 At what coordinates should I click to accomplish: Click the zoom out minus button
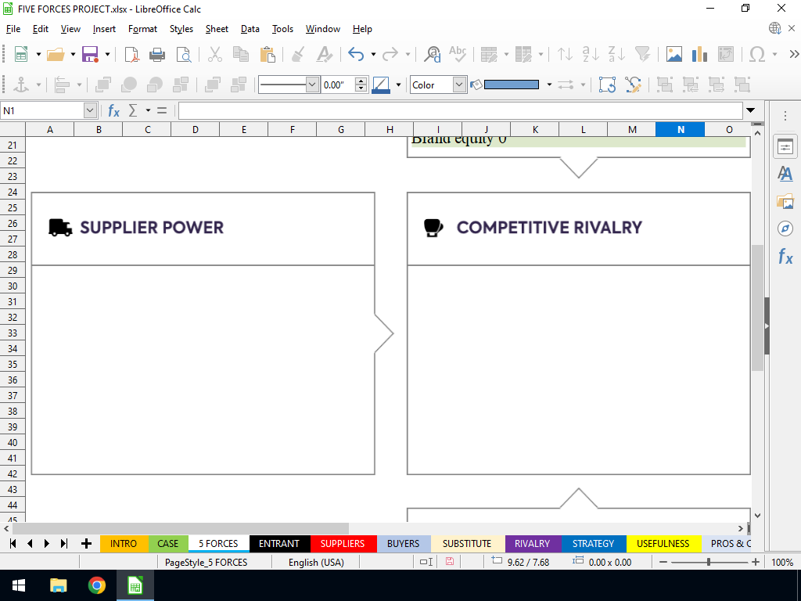click(x=663, y=562)
